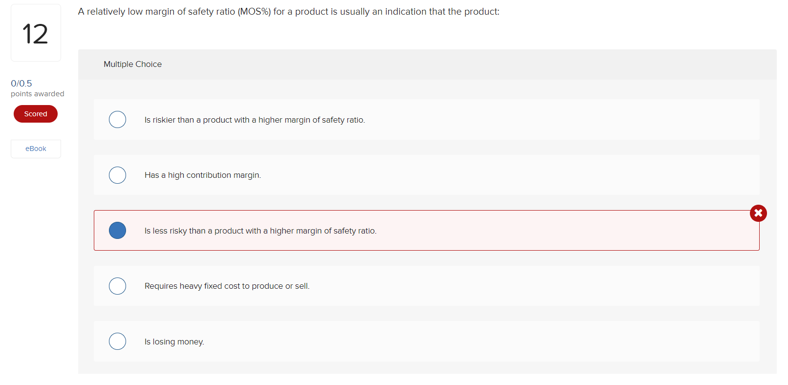Open the eBook resource
Screen dimensions: 788x385
[x=36, y=149]
